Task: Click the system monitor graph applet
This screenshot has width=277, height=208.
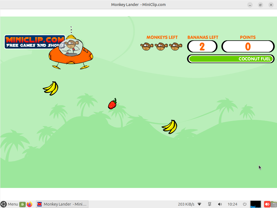Action: 255,204
